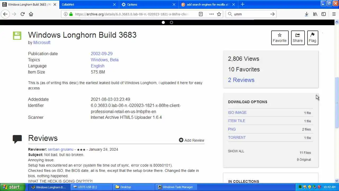
Task: Click the Safely Remove Hardware tray icon
Action: point(314,187)
